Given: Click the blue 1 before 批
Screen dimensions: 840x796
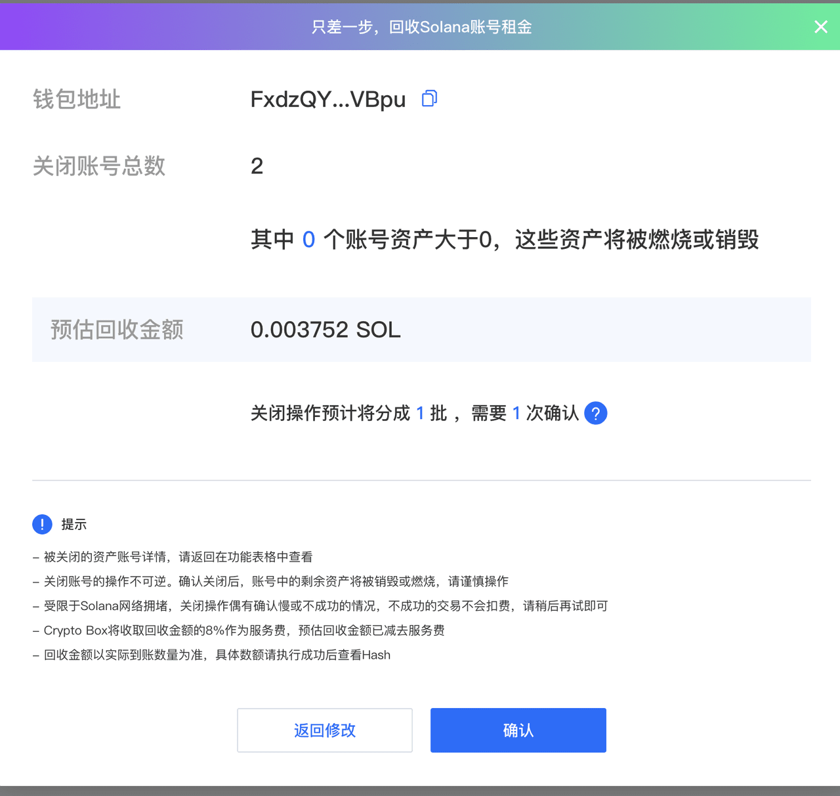Looking at the screenshot, I should [420, 412].
